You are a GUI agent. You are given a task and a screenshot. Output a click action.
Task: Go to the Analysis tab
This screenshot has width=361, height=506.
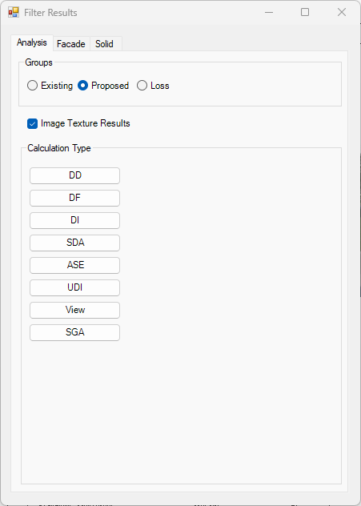click(32, 42)
